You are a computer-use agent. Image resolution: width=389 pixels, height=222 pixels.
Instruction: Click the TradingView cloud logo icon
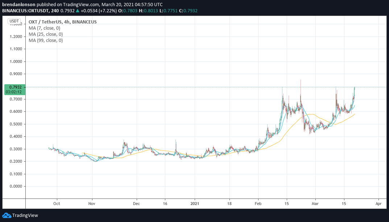[7, 215]
